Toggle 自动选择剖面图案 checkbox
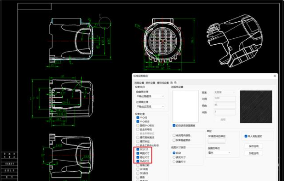 pyautogui.click(x=174, y=125)
